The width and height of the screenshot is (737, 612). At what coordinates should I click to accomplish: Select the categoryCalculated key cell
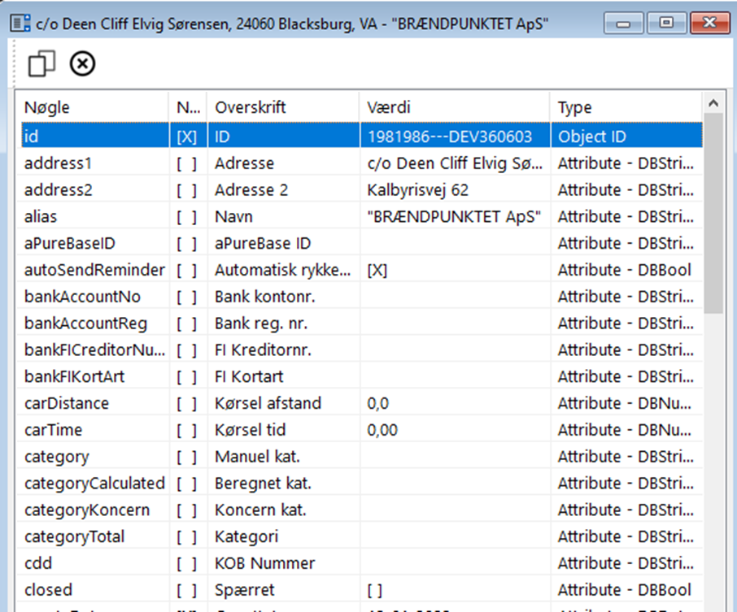(93, 484)
